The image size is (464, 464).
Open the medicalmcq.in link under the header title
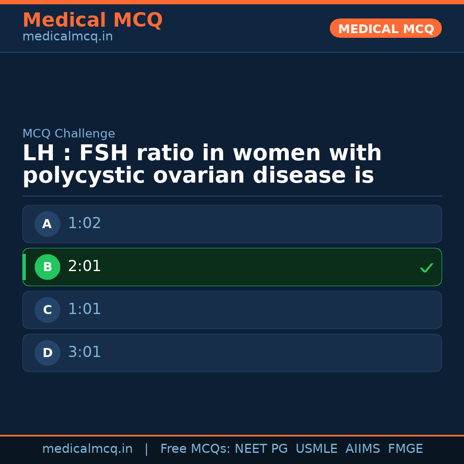67,37
